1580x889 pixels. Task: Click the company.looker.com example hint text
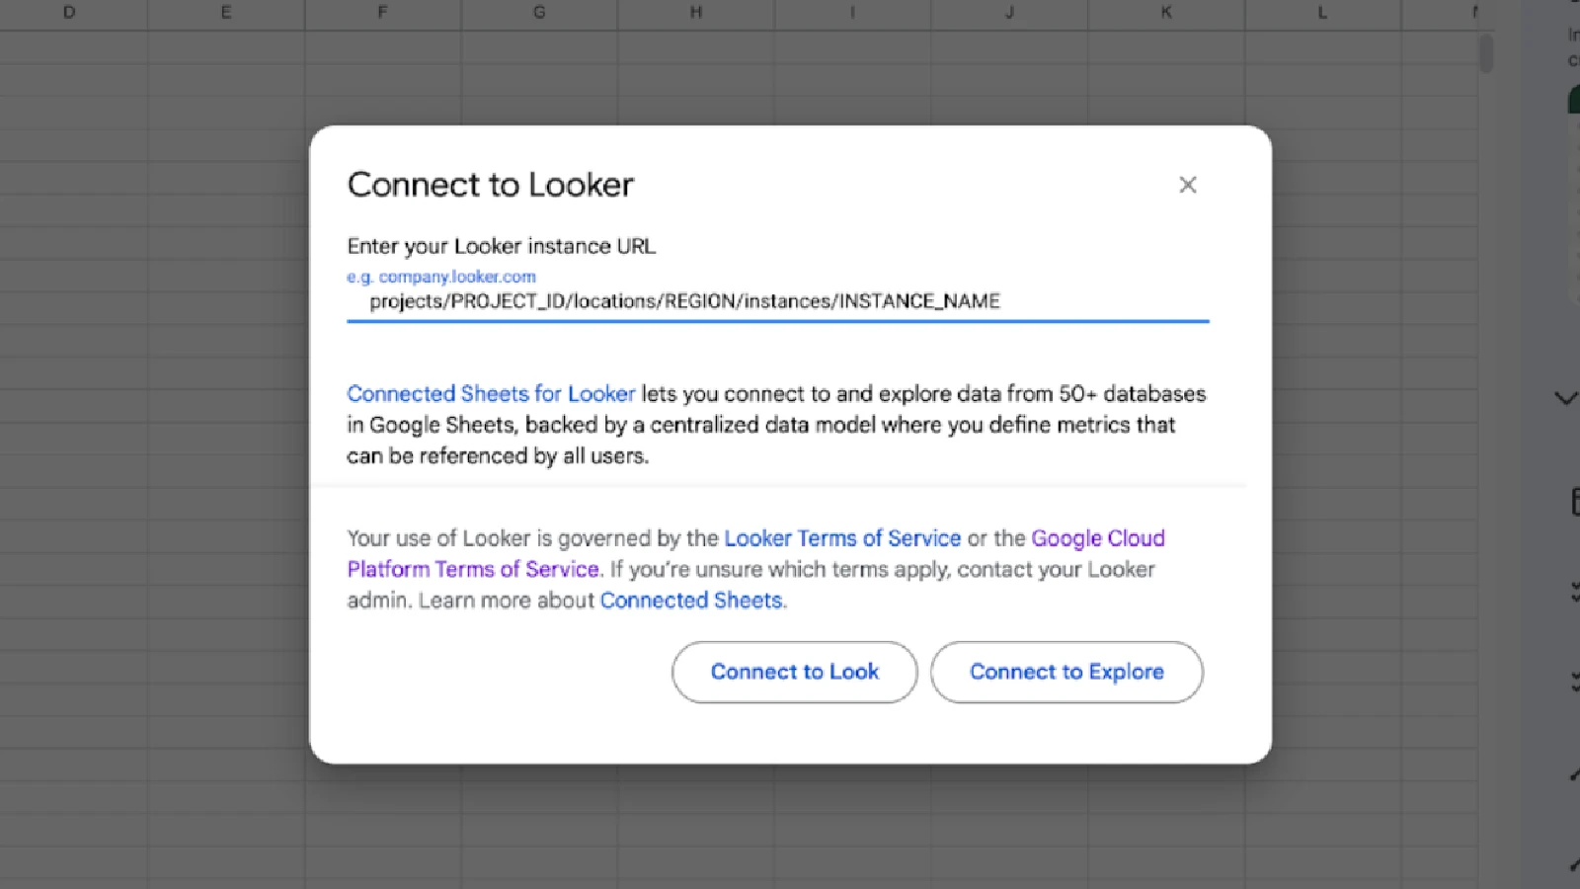pos(441,277)
